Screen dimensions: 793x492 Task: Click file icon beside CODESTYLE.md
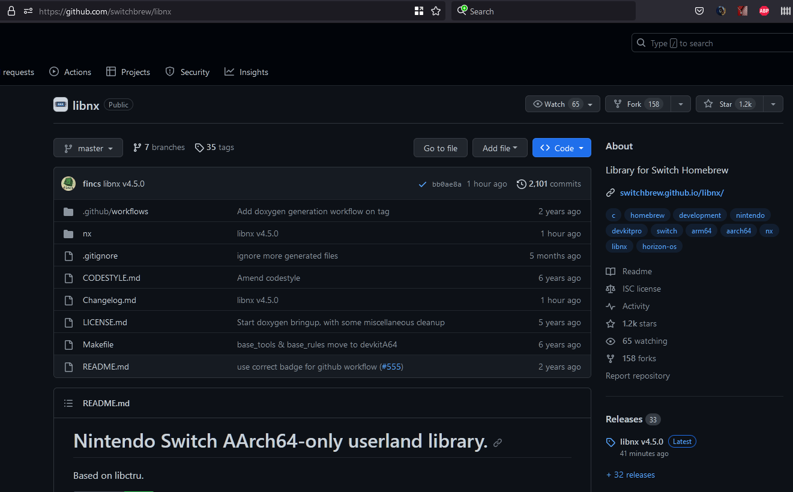tap(68, 278)
